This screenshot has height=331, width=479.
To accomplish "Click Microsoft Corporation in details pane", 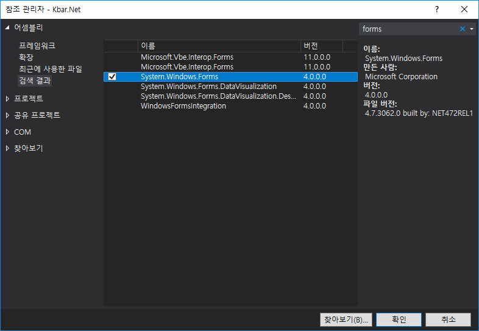I will 401,77.
